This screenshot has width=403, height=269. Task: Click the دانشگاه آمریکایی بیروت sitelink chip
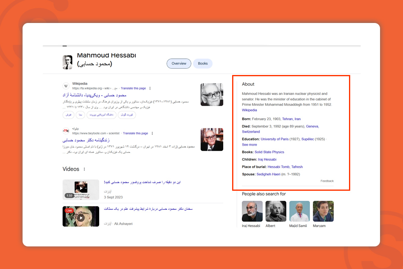pyautogui.click(x=101, y=115)
